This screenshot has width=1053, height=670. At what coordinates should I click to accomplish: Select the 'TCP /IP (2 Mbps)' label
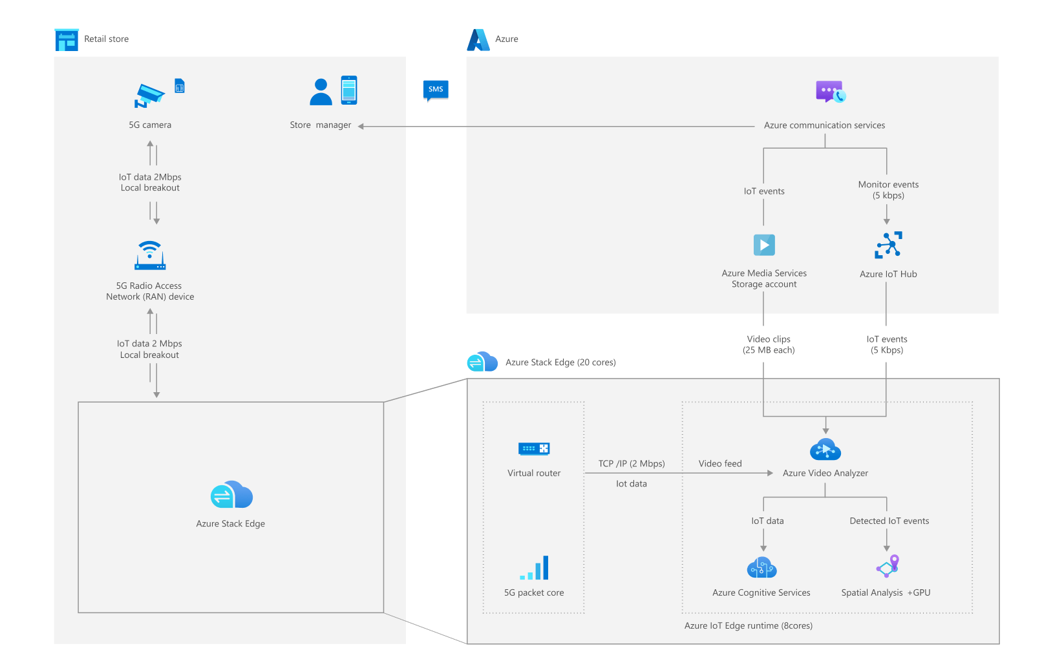click(632, 463)
